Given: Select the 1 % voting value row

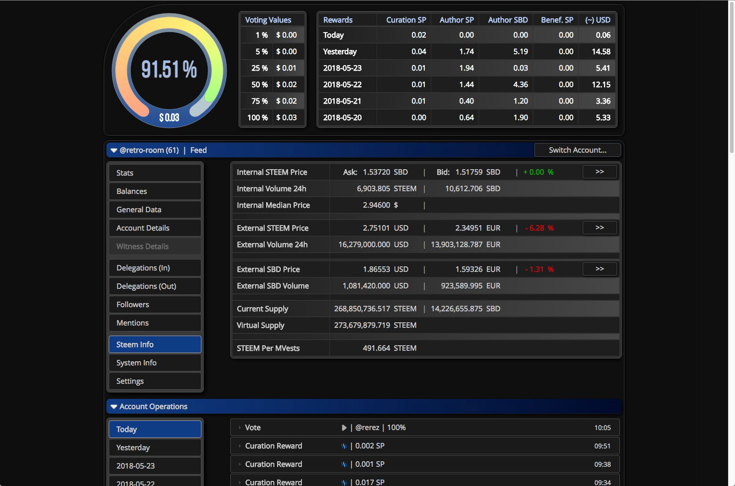Looking at the screenshot, I should coord(273,35).
